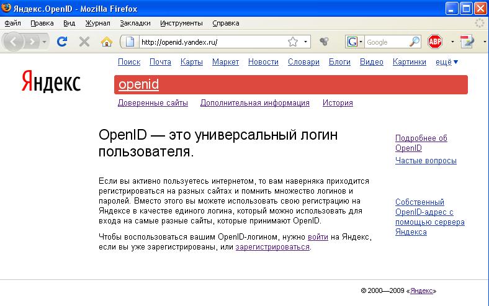Click the войти login link

[x=318, y=236]
